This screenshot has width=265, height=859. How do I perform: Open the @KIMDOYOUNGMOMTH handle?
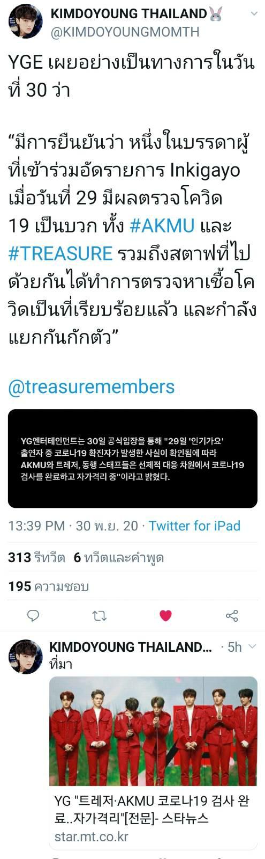tap(125, 32)
